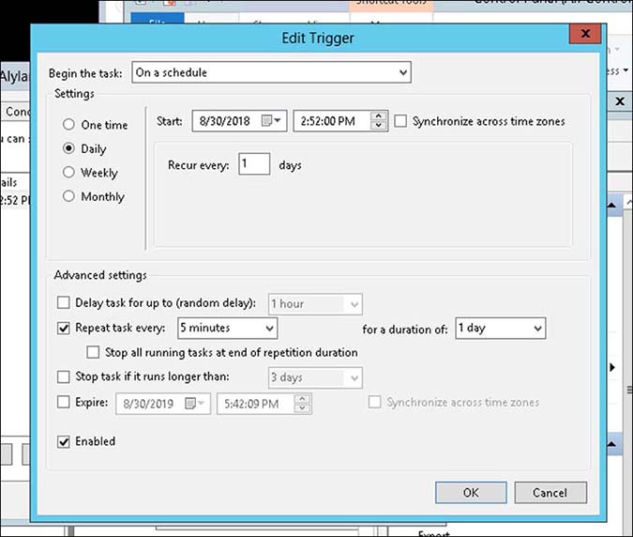Enable Synchronize across time zones for Start
The height and width of the screenshot is (537, 633).
[x=401, y=121]
